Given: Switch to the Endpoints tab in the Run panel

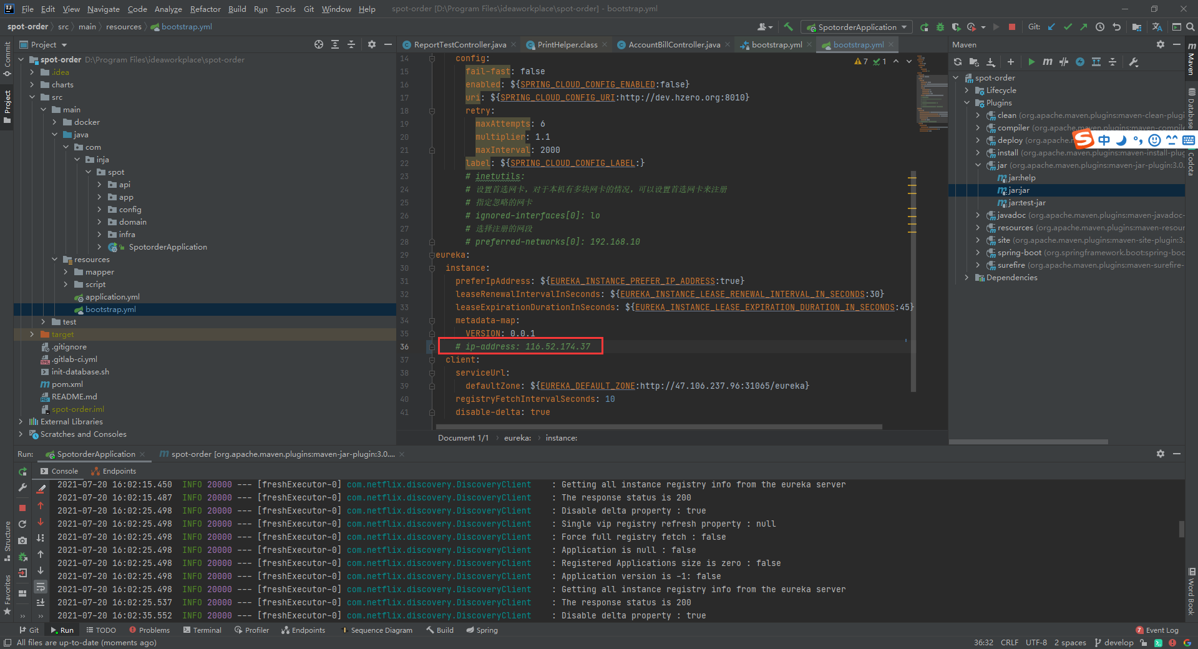Looking at the screenshot, I should (114, 471).
